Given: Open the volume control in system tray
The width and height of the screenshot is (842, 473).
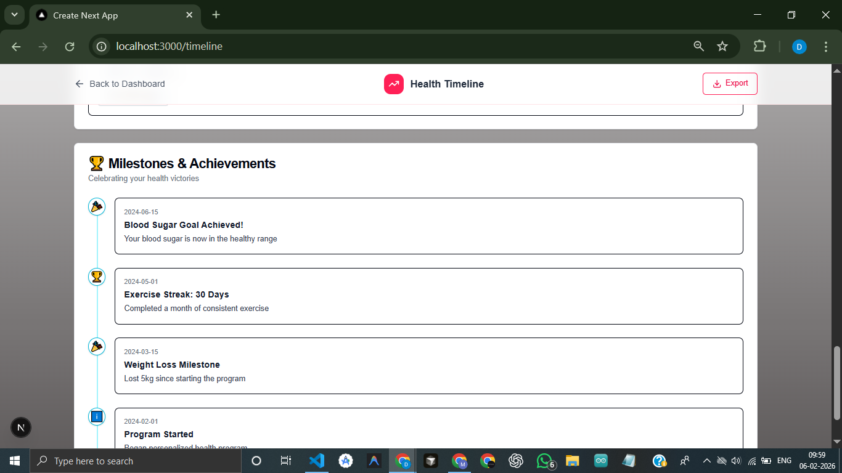Looking at the screenshot, I should [x=735, y=461].
